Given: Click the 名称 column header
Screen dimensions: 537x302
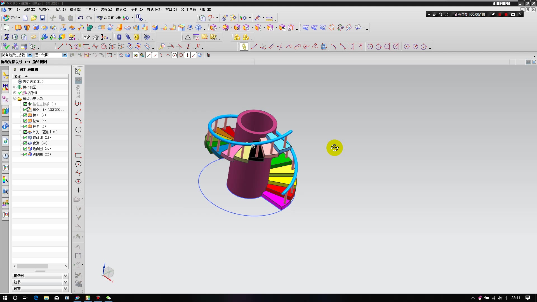Looking at the screenshot, I should click(17, 76).
